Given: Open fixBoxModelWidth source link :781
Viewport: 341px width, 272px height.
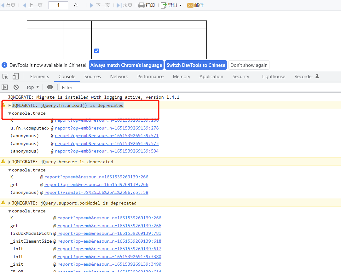Looking at the screenshot, I should coord(109,234).
